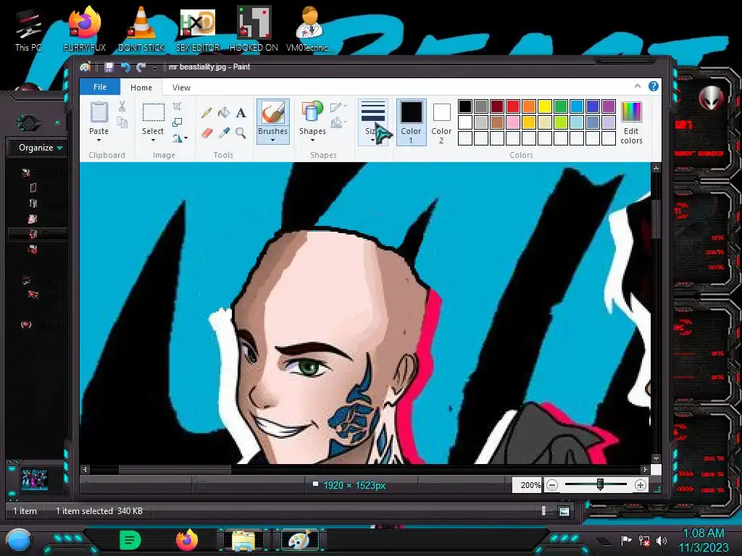Click the zoom out minus button
This screenshot has width=742, height=556.
(551, 485)
